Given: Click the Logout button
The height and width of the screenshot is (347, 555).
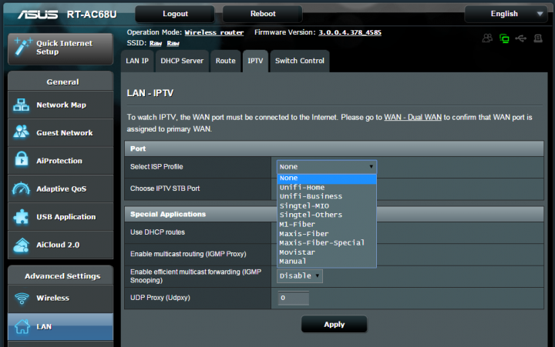Looking at the screenshot, I should [x=175, y=14].
